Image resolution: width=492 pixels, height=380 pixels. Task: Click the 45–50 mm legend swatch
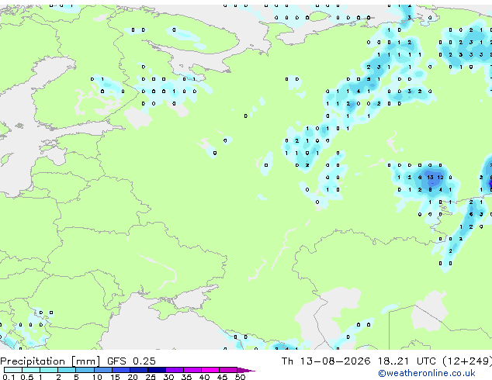click(228, 370)
